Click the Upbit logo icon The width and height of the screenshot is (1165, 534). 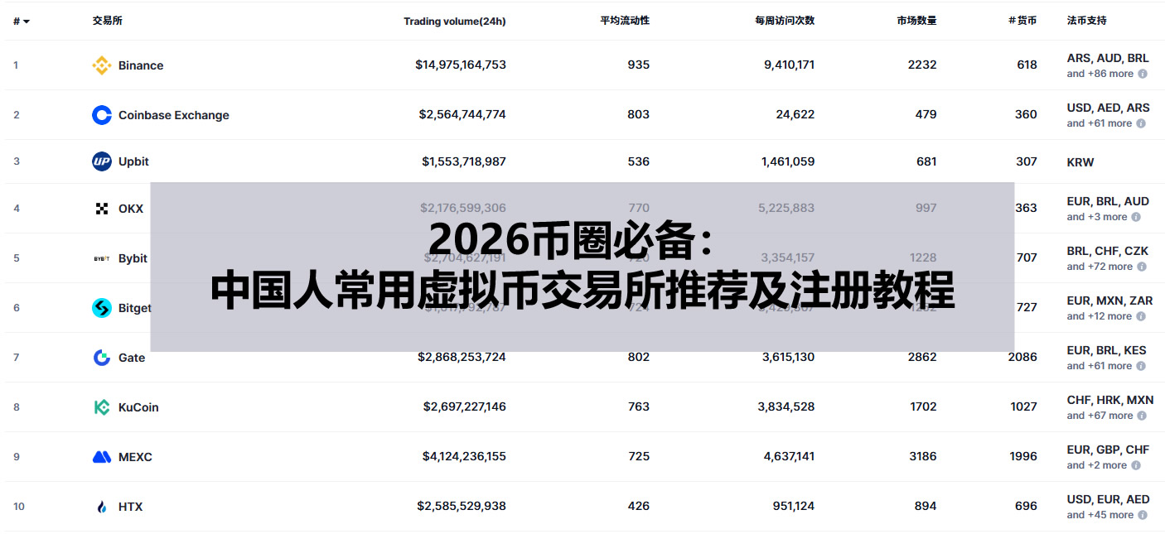[102, 161]
